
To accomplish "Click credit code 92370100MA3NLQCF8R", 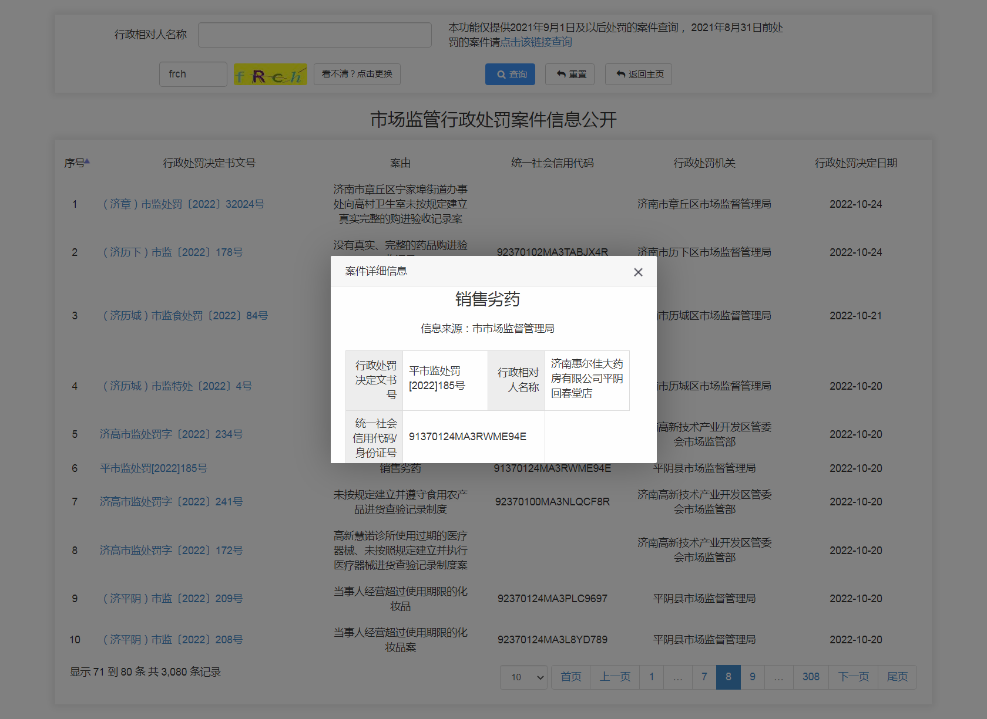I will pyautogui.click(x=552, y=502).
